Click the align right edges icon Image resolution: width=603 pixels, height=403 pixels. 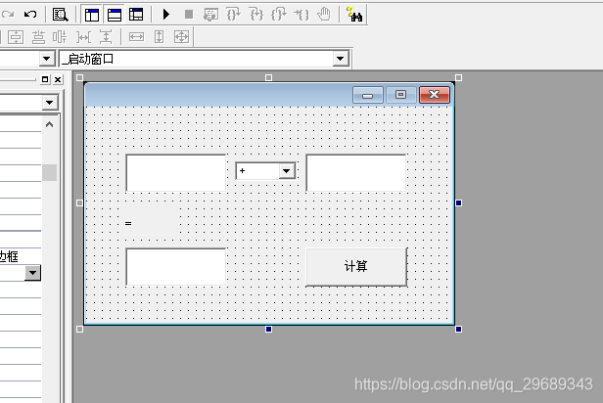click(60, 37)
